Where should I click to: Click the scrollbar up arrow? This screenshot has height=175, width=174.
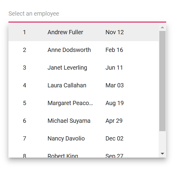click(x=162, y=27)
